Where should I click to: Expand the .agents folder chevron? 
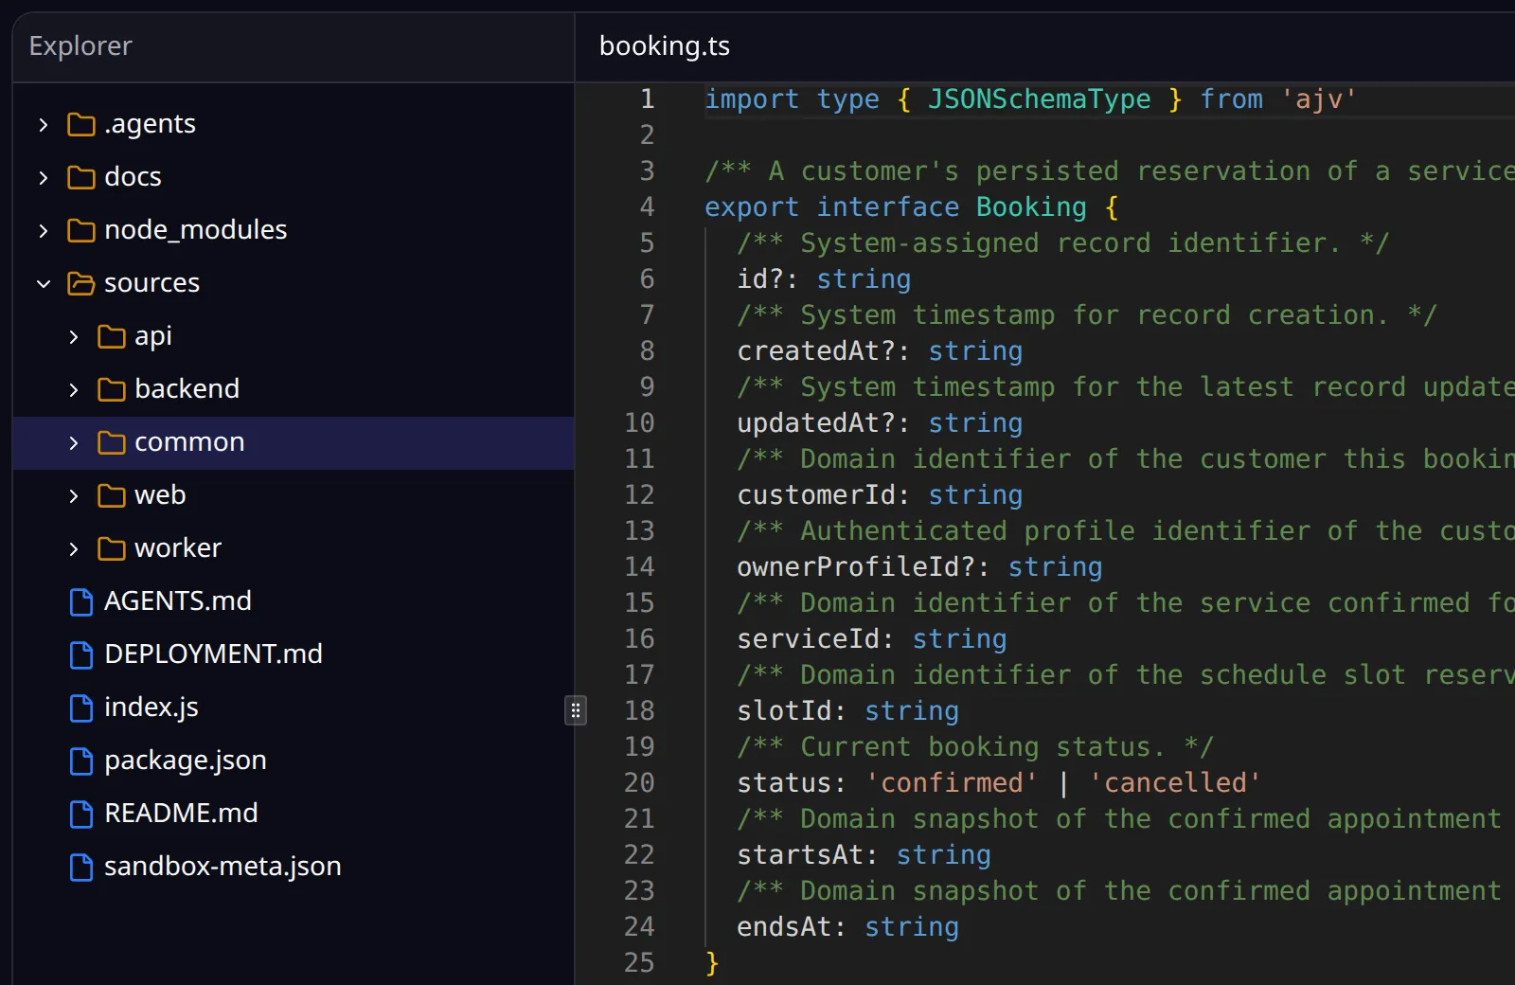pyautogui.click(x=43, y=124)
